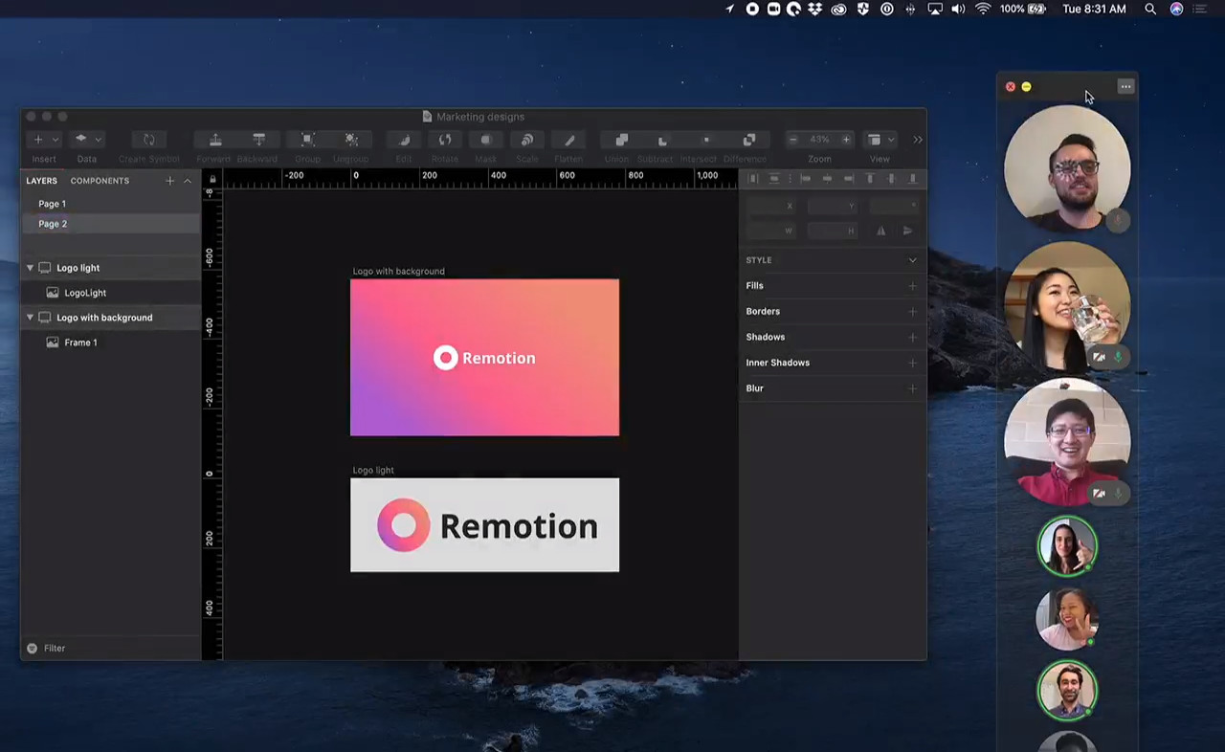Add a new Shadow

(912, 338)
